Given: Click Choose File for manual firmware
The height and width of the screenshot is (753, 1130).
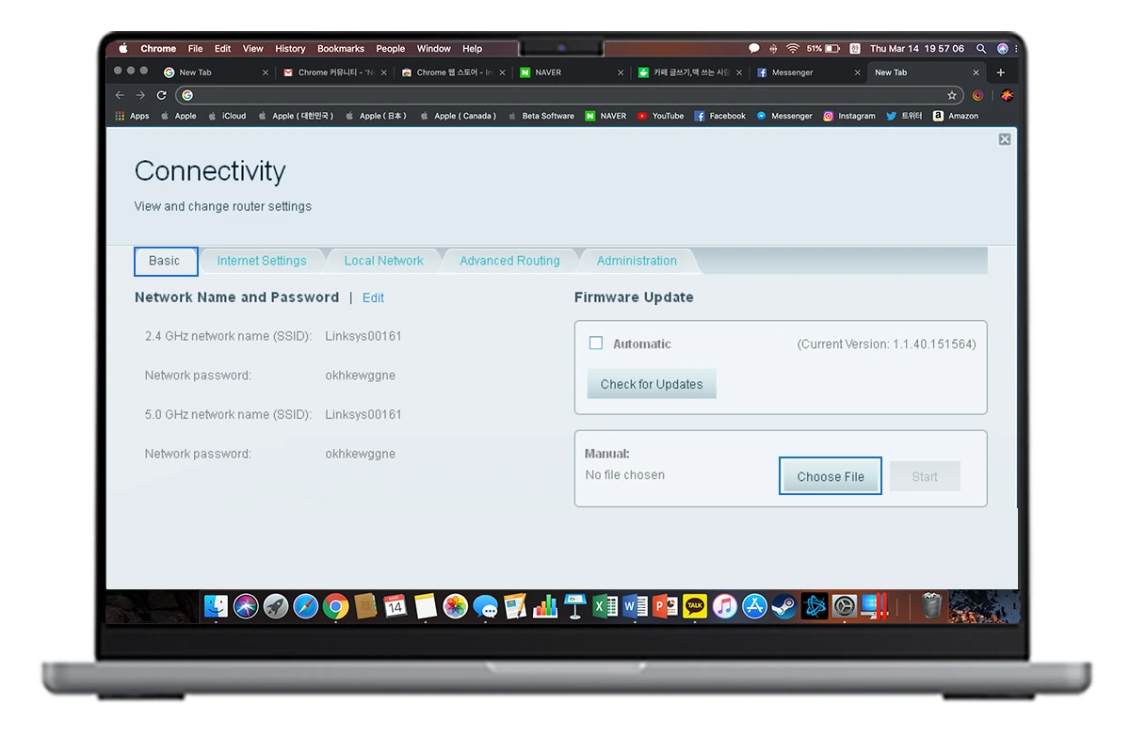Looking at the screenshot, I should [x=831, y=476].
